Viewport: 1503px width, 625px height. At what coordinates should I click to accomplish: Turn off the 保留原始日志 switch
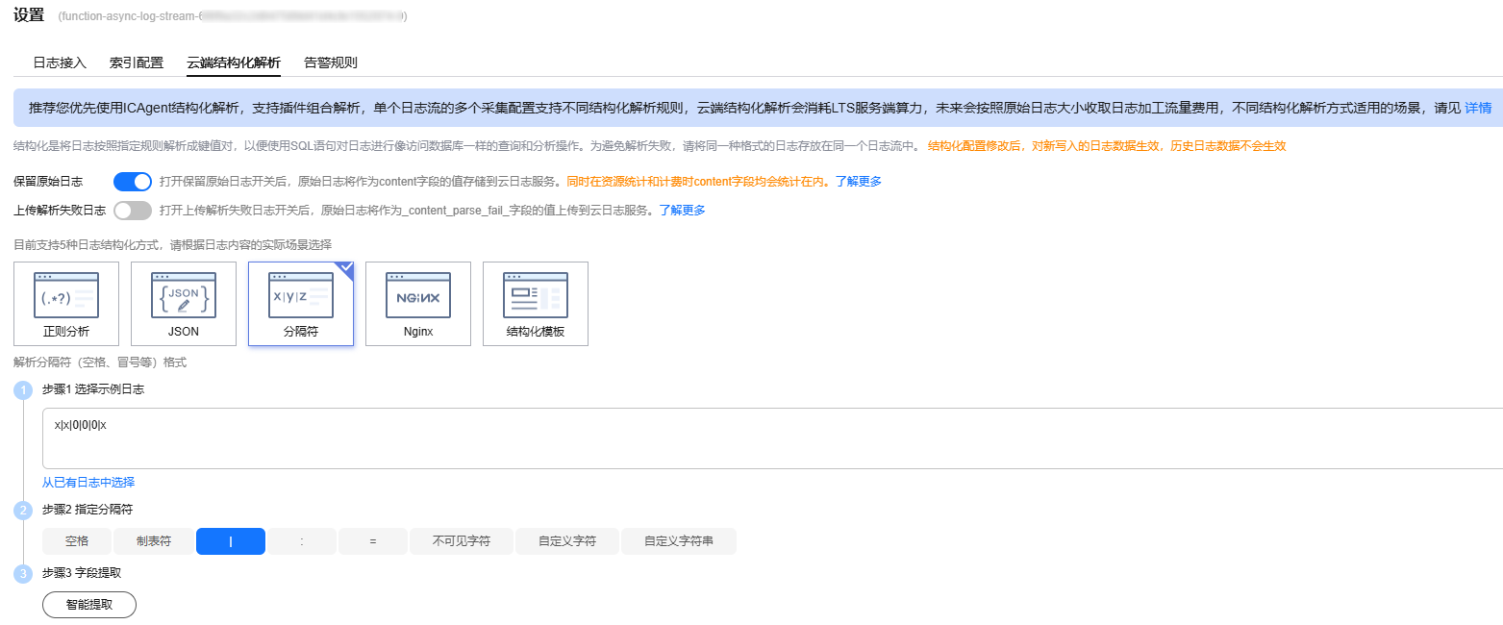pos(133,182)
